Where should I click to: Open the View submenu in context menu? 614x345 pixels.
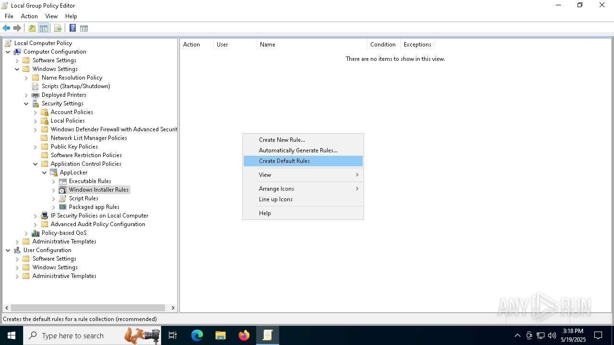click(303, 175)
